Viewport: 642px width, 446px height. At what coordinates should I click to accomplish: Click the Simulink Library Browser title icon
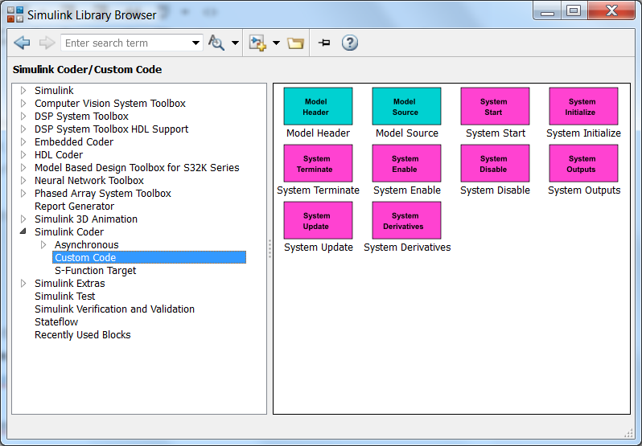click(x=15, y=14)
